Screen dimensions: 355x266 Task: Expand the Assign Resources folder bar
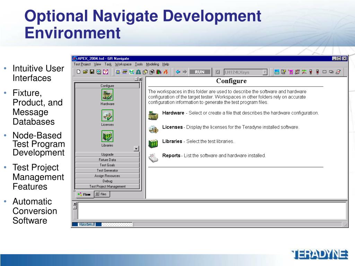click(x=107, y=176)
